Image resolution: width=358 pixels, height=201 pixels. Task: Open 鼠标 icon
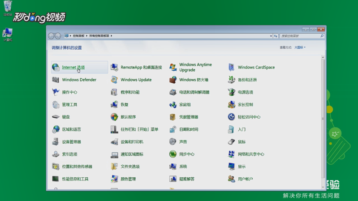pos(231,141)
